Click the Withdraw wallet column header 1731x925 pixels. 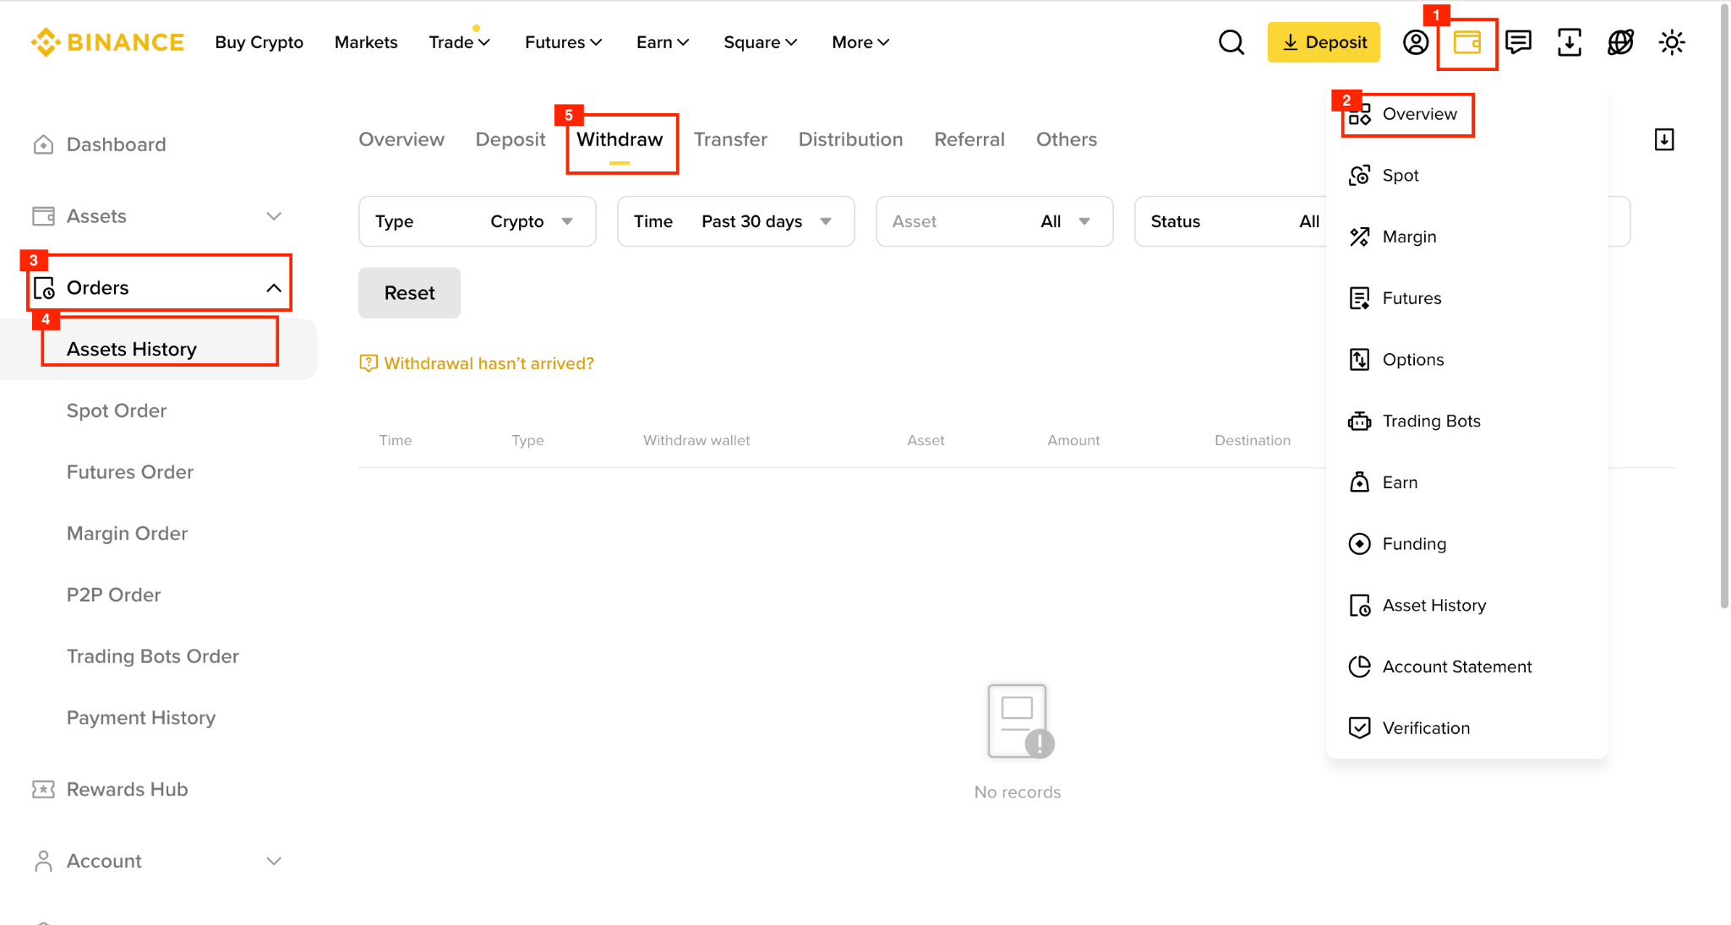696,440
